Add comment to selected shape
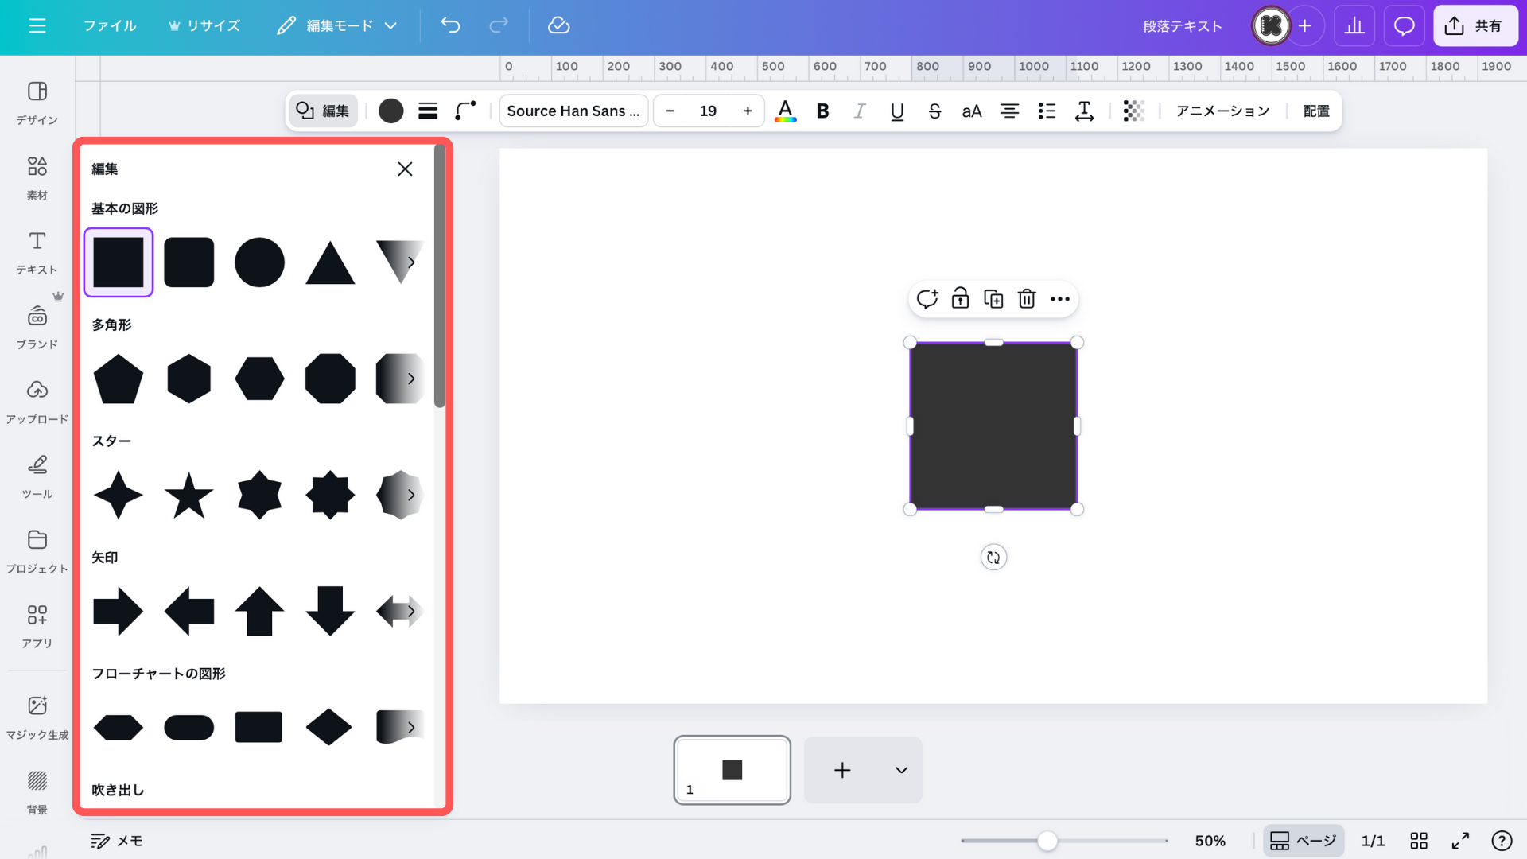The height and width of the screenshot is (859, 1527). point(927,299)
